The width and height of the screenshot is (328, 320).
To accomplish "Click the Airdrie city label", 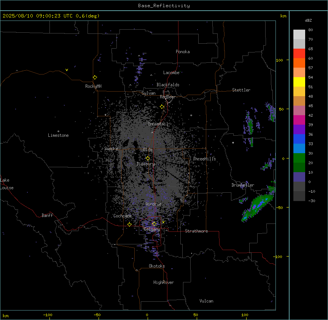I will click(x=154, y=204).
